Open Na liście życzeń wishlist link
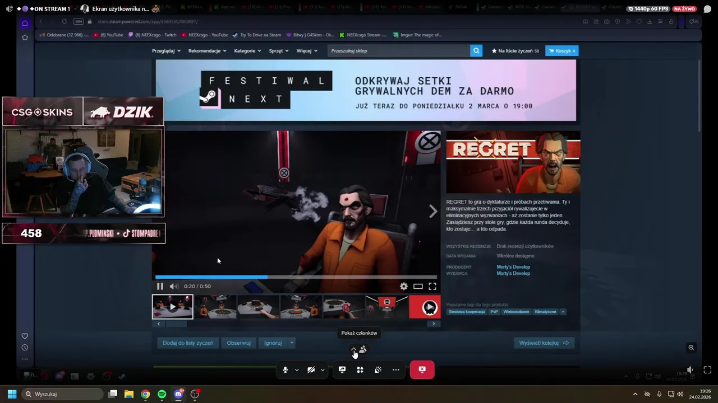 pos(516,50)
